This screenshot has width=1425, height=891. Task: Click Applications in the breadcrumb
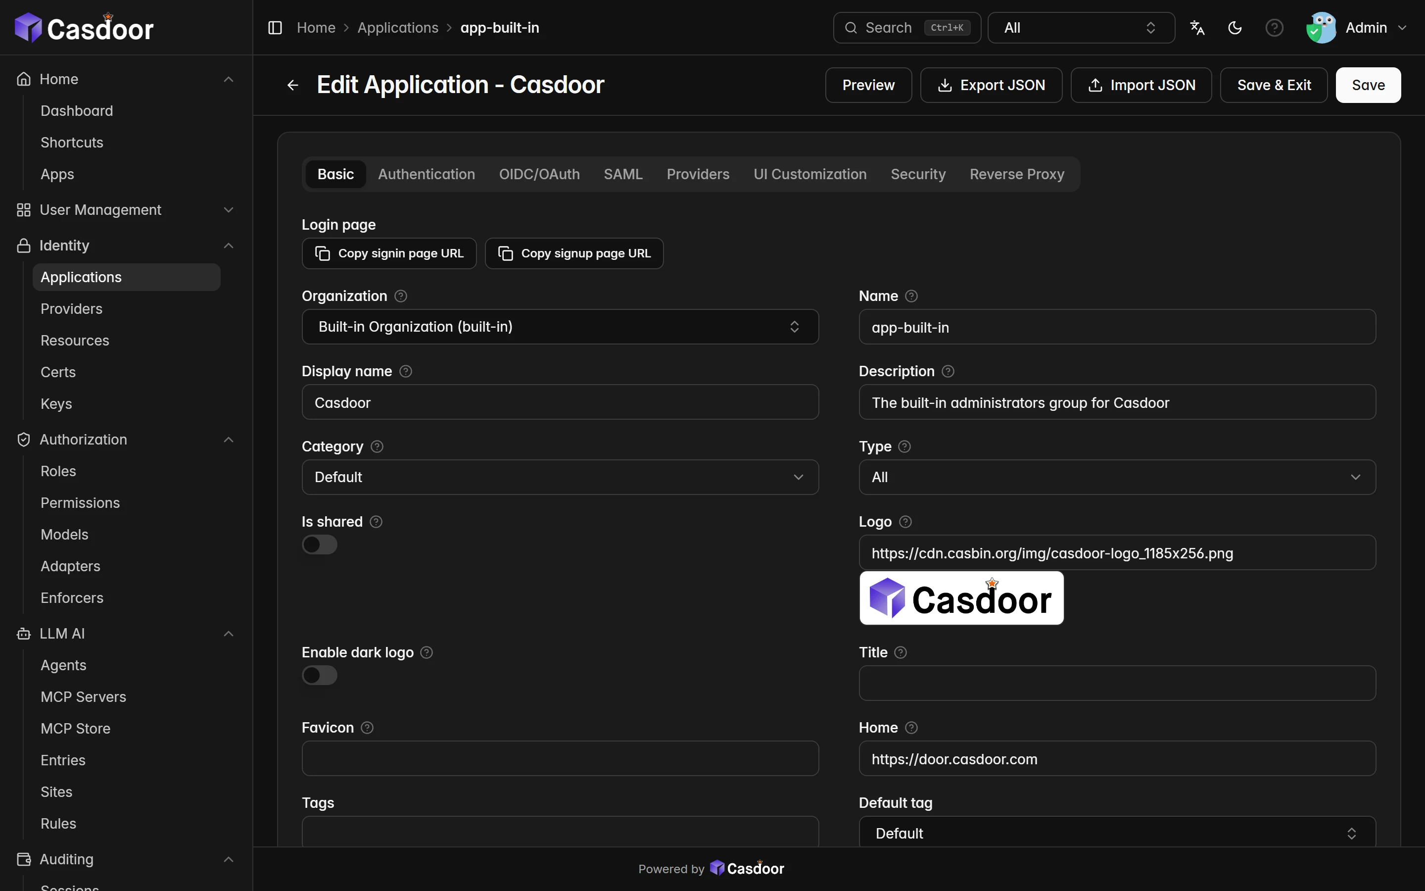click(397, 28)
